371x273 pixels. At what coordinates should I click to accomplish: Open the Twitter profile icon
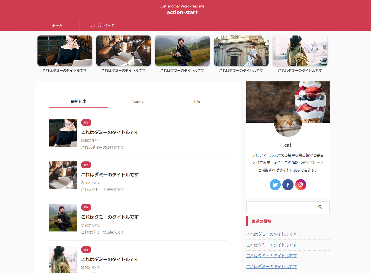275,185
